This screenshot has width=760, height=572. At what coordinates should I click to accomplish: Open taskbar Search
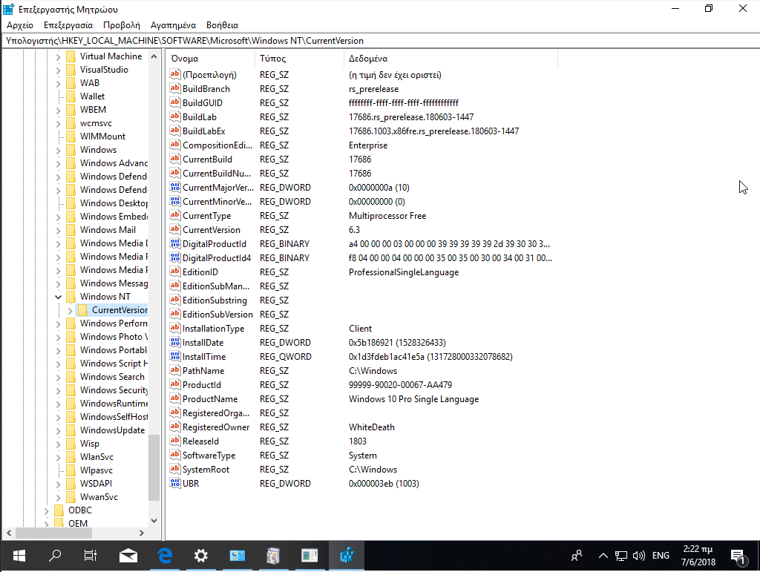point(55,556)
